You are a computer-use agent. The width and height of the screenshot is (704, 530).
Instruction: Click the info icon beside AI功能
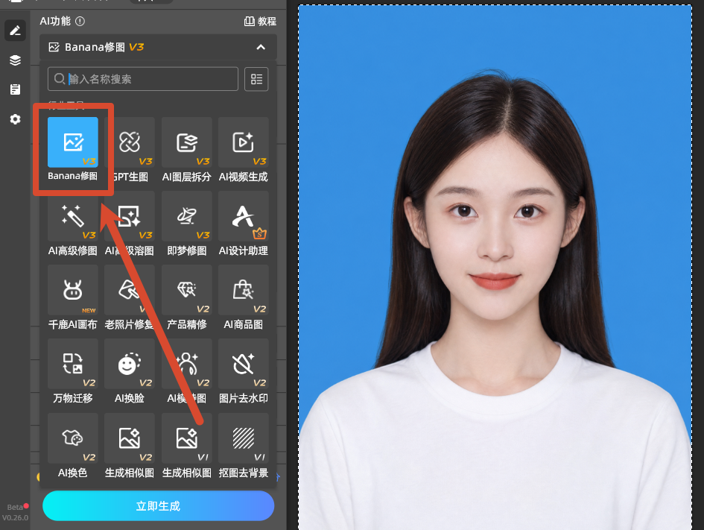pyautogui.click(x=80, y=21)
